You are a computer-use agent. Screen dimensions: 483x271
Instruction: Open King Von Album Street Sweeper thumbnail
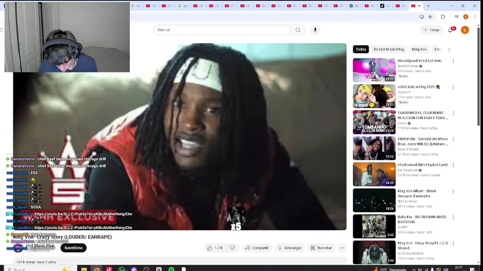point(374,200)
